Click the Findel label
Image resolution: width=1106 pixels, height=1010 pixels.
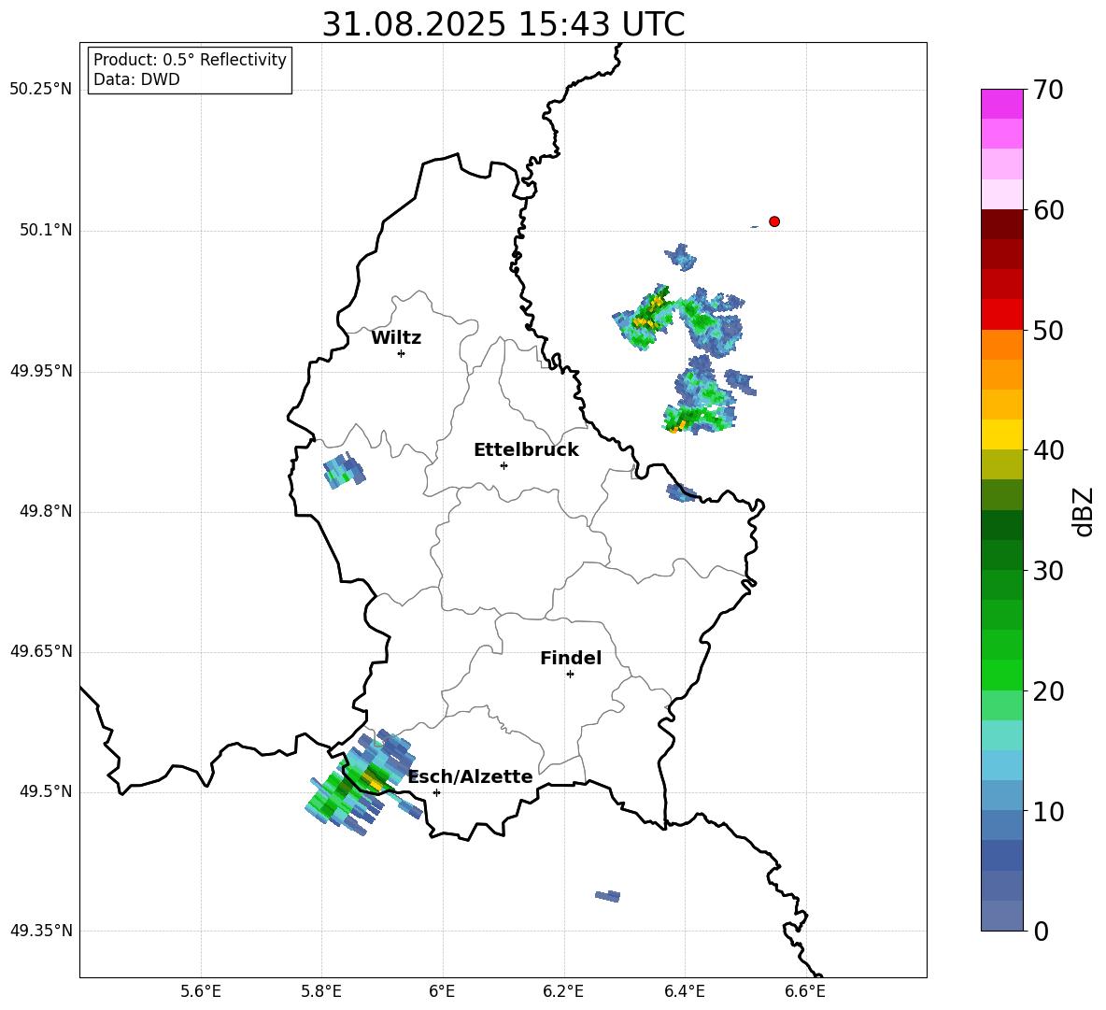coord(571,658)
